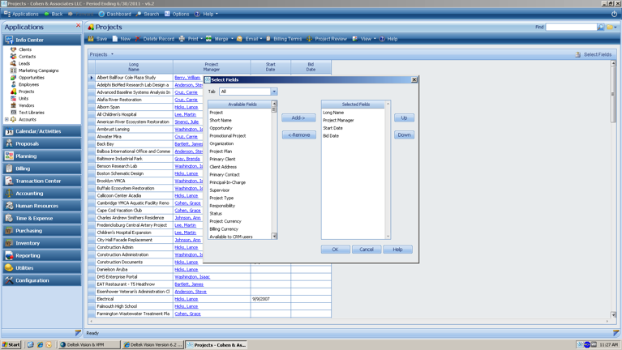Select Bid Date in Selected Fields
This screenshot has width=622, height=350.
point(331,136)
